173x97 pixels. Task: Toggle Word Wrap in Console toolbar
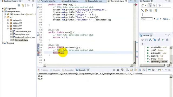coord(136,70)
